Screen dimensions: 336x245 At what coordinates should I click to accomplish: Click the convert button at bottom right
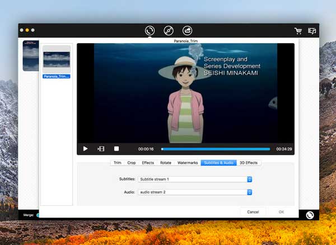pos(310,215)
